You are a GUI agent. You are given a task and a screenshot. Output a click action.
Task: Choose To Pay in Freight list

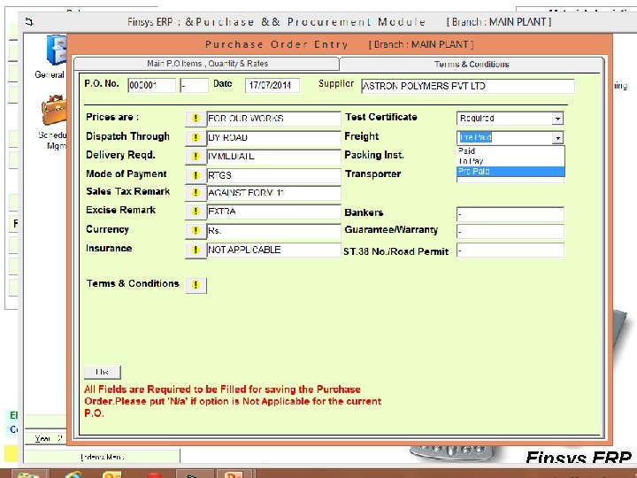point(510,161)
